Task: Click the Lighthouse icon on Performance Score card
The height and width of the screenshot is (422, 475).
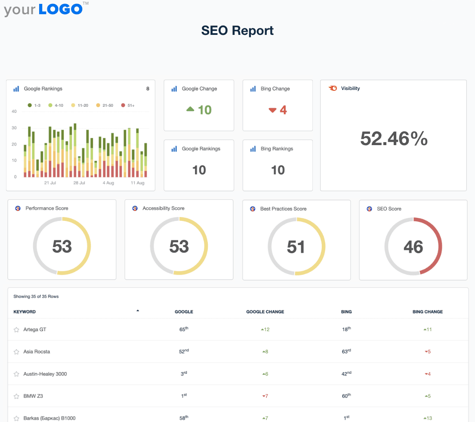Action: click(x=18, y=208)
